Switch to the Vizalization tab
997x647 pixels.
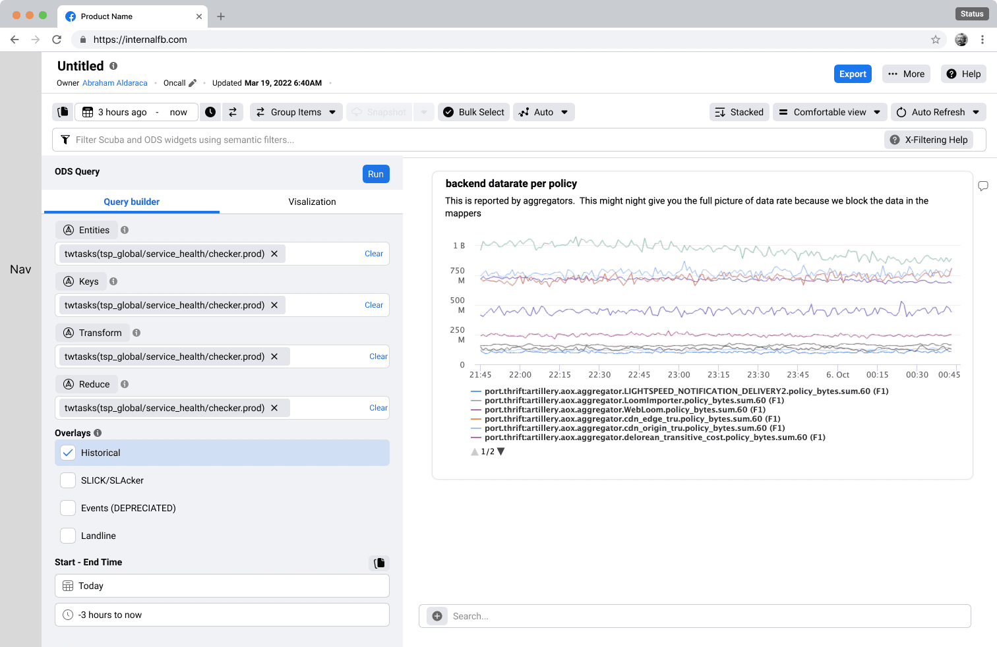[312, 202]
